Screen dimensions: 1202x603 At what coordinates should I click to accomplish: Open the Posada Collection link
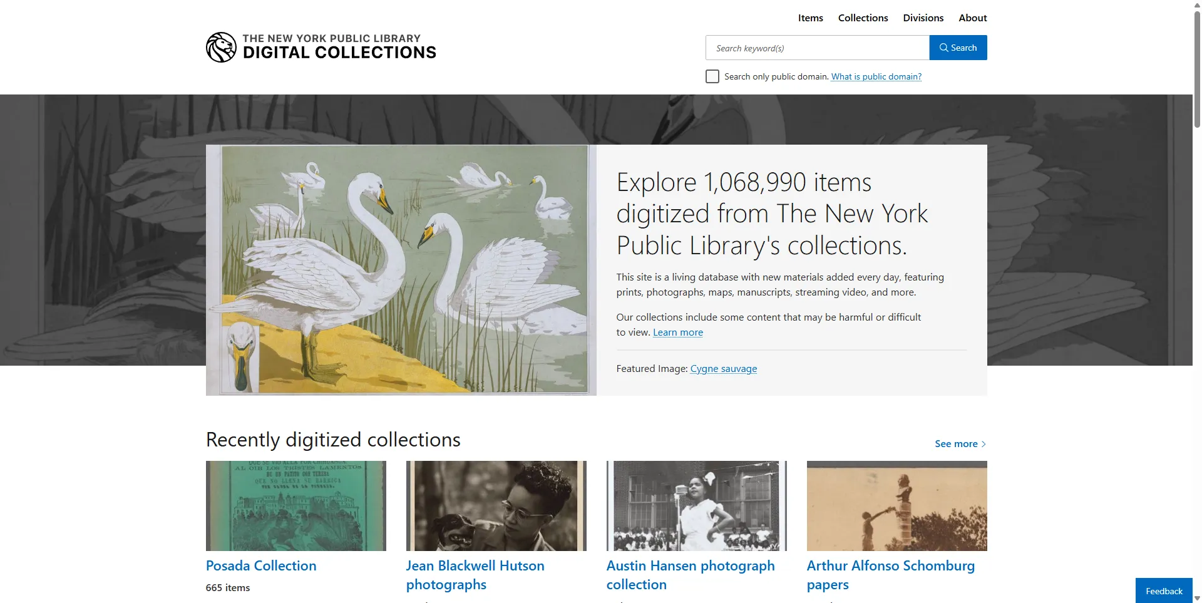click(260, 565)
